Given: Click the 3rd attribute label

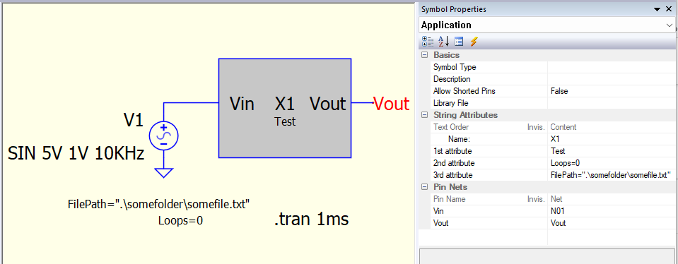Looking at the screenshot, I should [454, 175].
